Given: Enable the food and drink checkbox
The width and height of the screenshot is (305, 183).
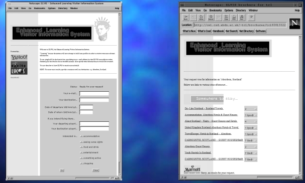Looking at the screenshot, I should click(81, 147).
